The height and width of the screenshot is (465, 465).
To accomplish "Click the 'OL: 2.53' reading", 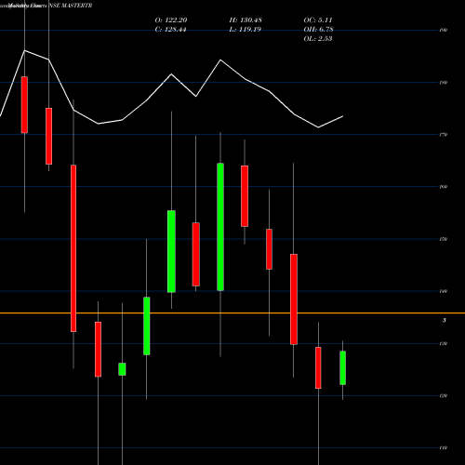I will pos(318,39).
